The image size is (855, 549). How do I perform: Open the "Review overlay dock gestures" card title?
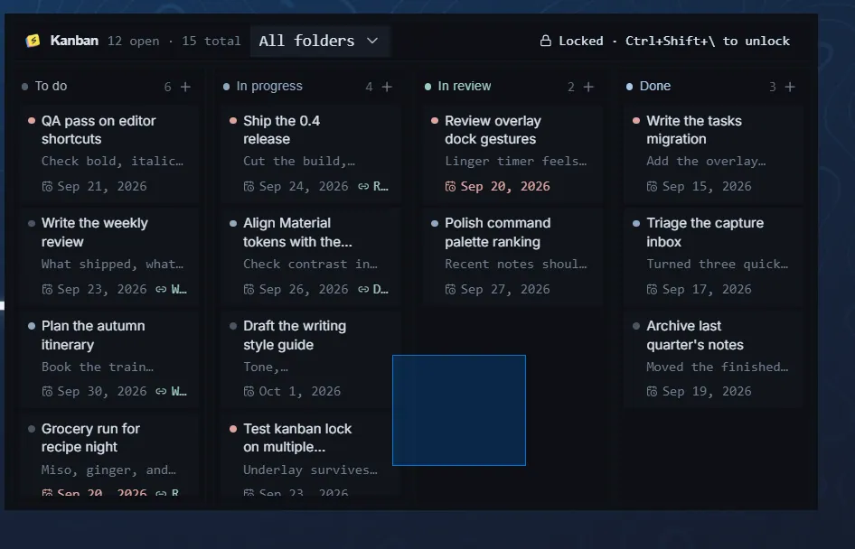(x=493, y=130)
